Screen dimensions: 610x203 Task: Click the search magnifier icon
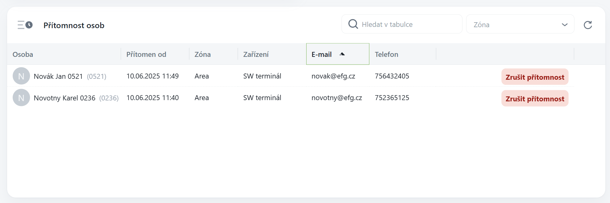pyautogui.click(x=353, y=24)
